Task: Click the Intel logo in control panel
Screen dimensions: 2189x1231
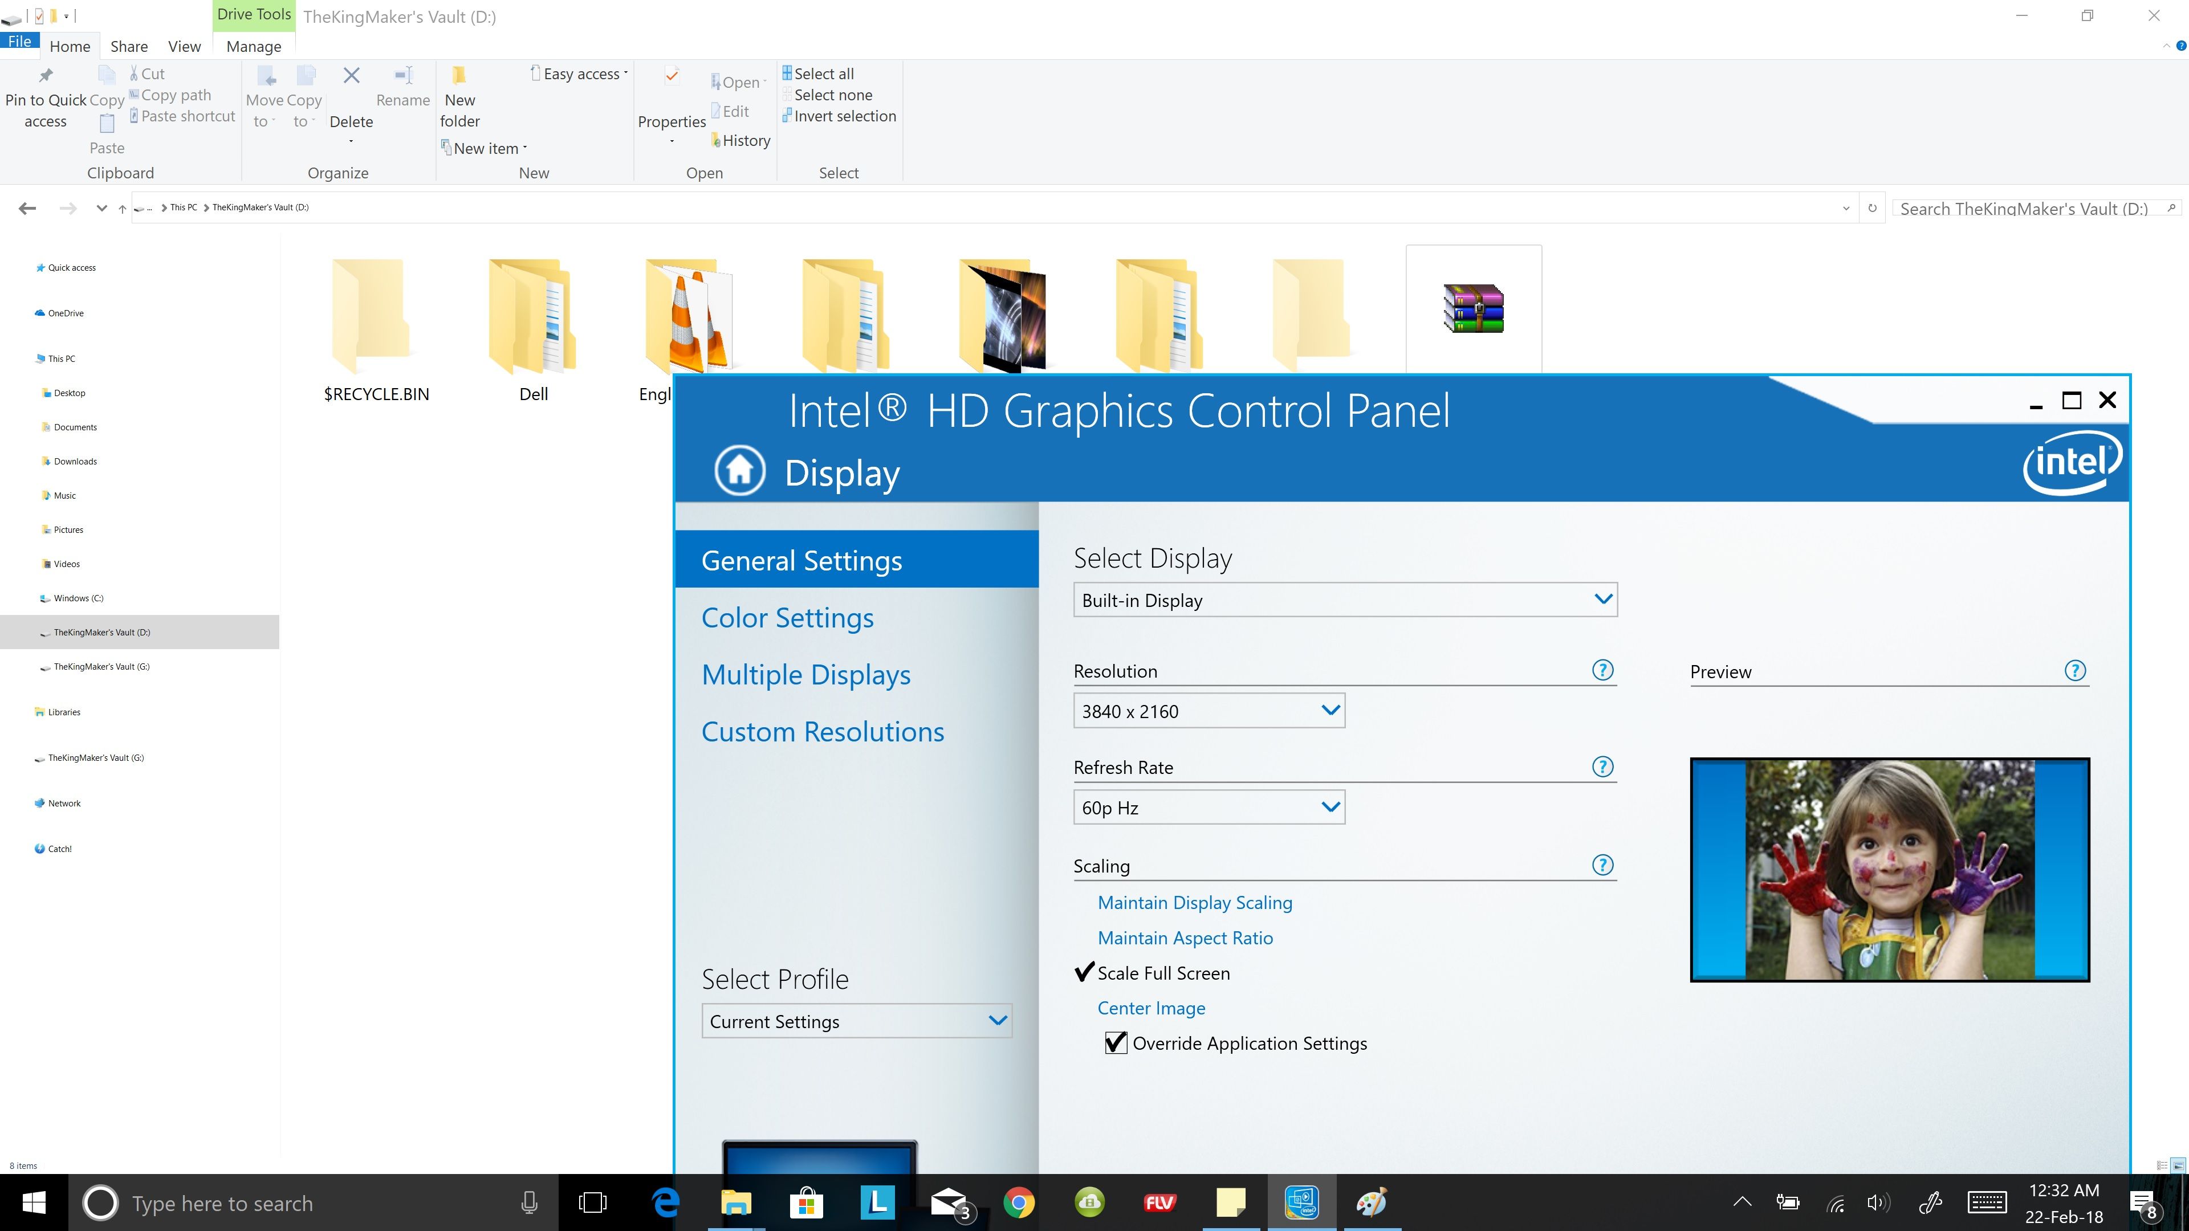Action: [2073, 462]
